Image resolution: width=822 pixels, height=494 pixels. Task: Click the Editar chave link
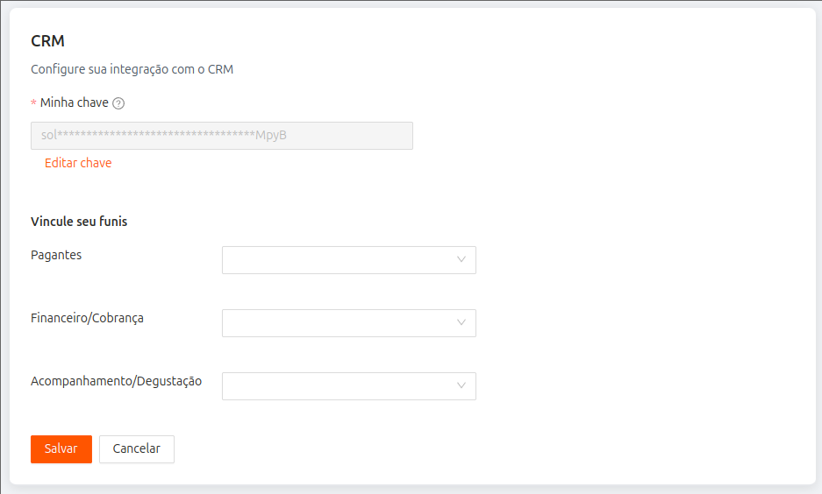pyautogui.click(x=78, y=163)
